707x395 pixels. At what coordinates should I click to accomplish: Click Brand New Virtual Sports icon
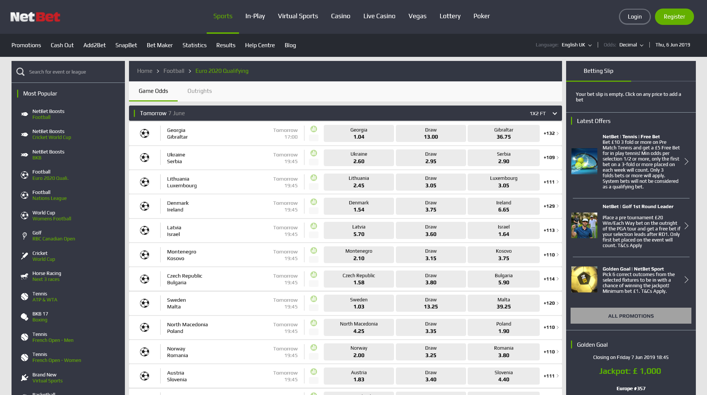(25, 378)
